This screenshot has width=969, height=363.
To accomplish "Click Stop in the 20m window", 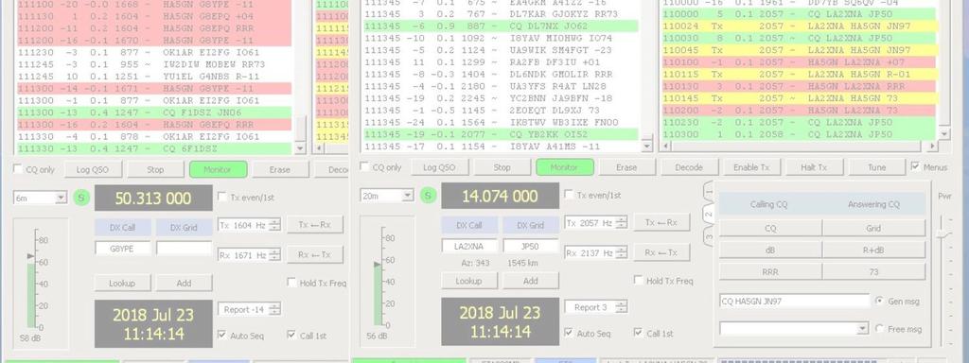I will (x=502, y=167).
